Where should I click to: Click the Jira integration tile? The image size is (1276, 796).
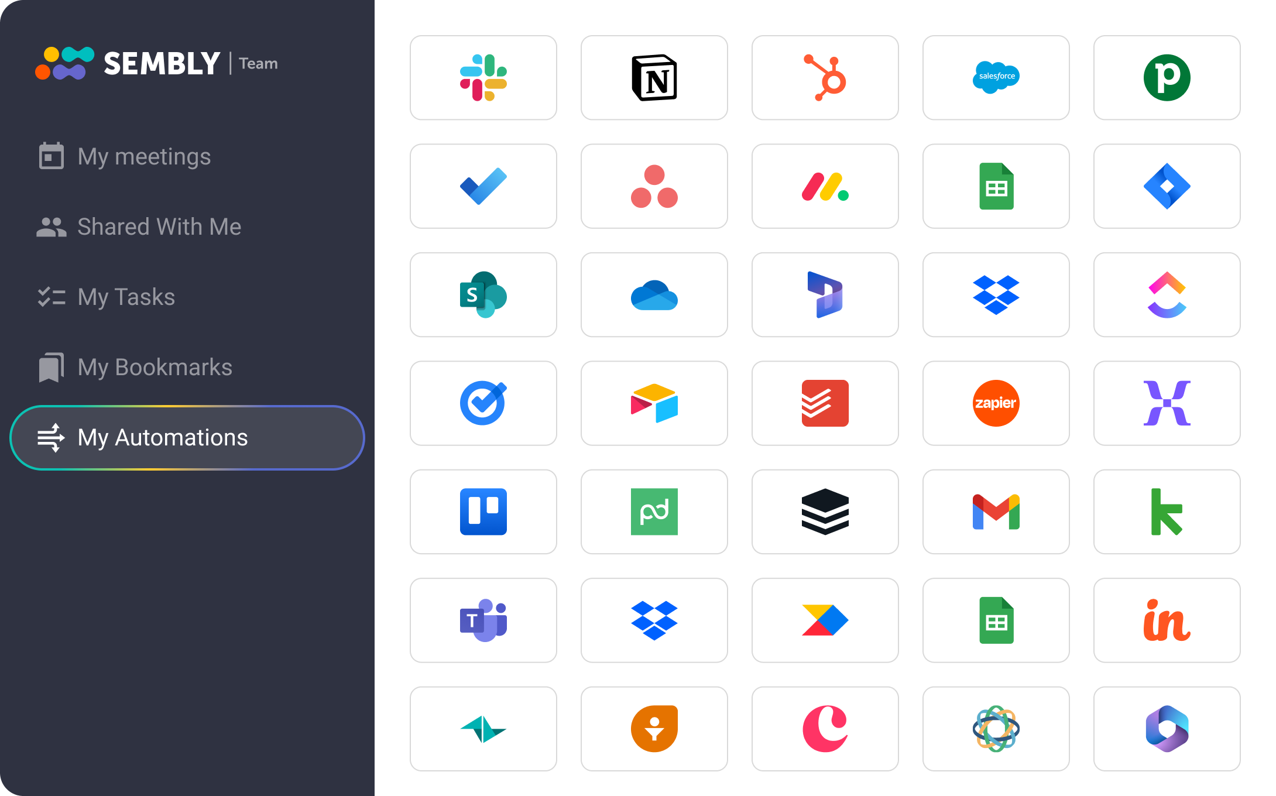pyautogui.click(x=1167, y=186)
